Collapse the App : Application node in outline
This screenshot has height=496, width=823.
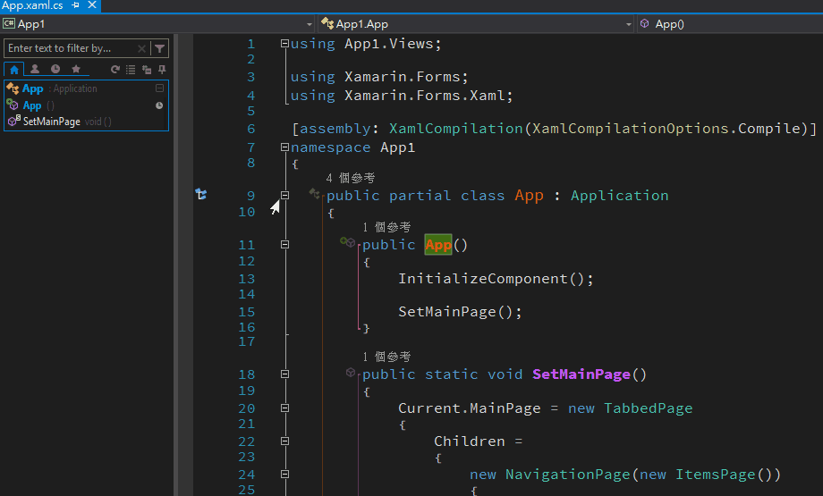pyautogui.click(x=159, y=88)
